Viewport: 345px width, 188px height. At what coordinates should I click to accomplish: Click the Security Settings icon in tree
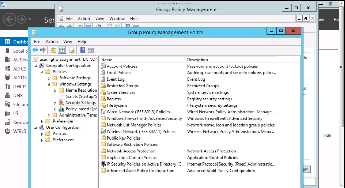click(x=61, y=103)
